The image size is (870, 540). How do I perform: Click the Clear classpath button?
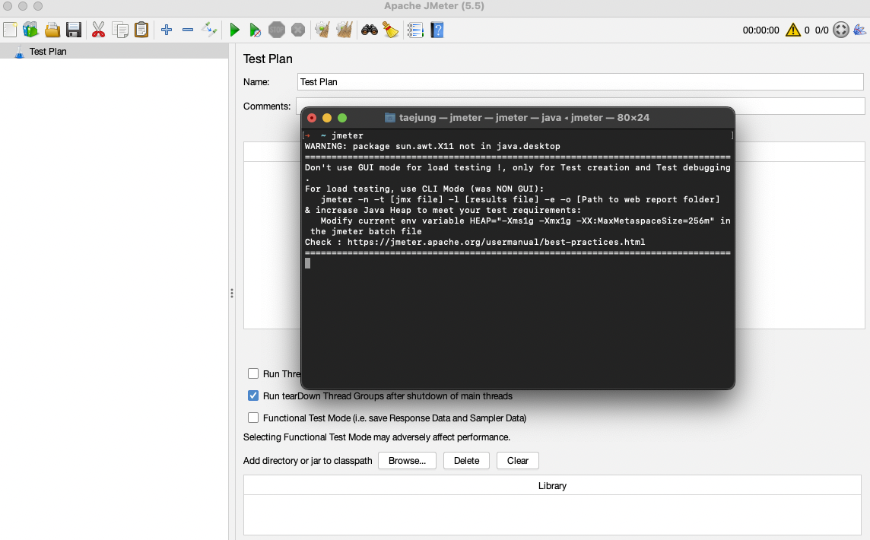[x=518, y=461]
